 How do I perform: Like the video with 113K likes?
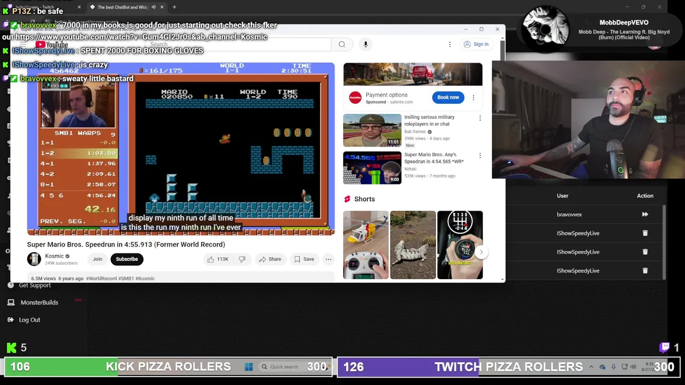click(x=218, y=259)
